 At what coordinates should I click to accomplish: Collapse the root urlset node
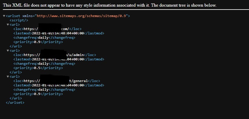[4, 16]
